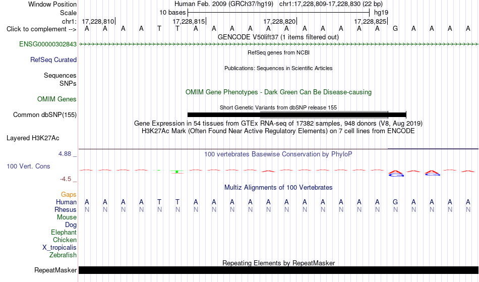Click the ENSG00000302843 intron arrow line
Screen dimensions: 479x282
[x=278, y=44]
